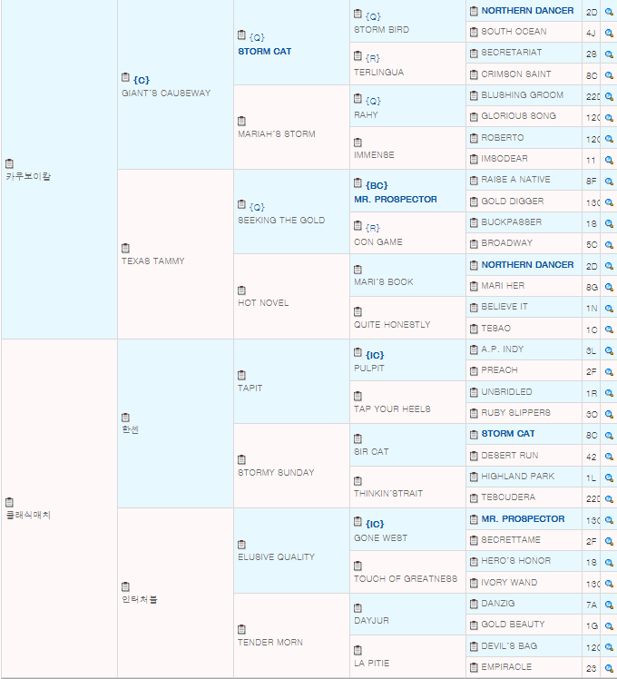Open clipboard icon above 클래식매치
Viewport: 617px width, 679px height.
click(9, 502)
